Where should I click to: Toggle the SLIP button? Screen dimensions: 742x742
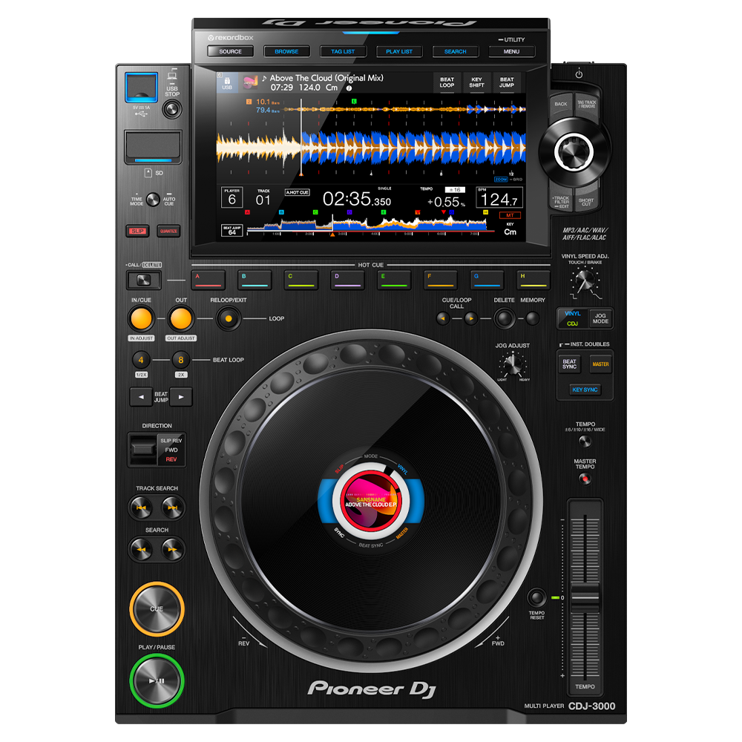[x=138, y=231]
